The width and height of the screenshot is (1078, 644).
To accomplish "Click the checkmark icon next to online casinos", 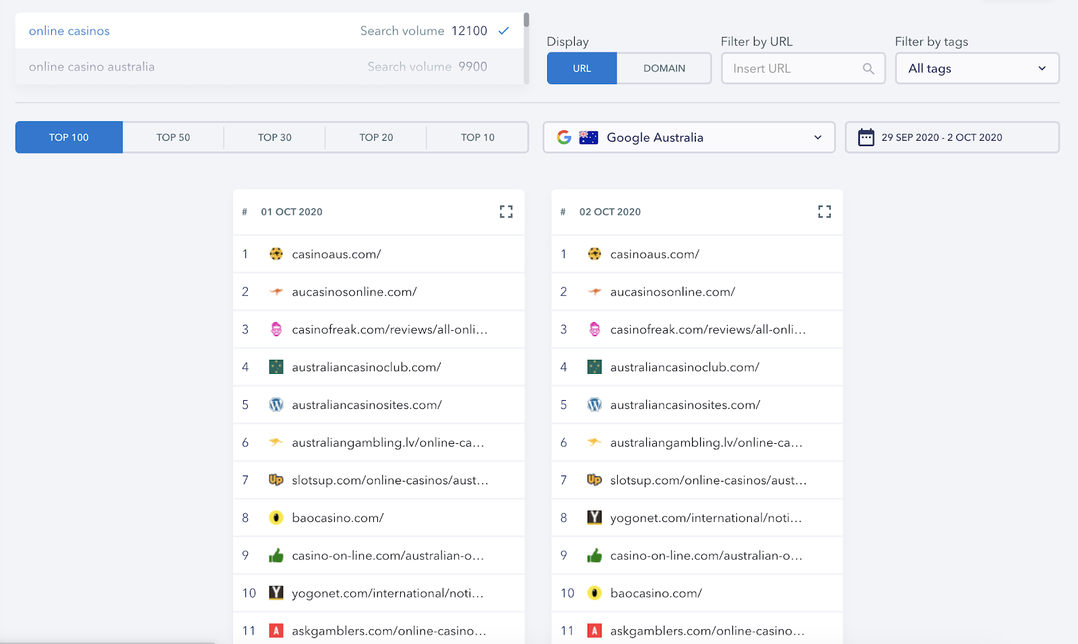I will tap(503, 30).
